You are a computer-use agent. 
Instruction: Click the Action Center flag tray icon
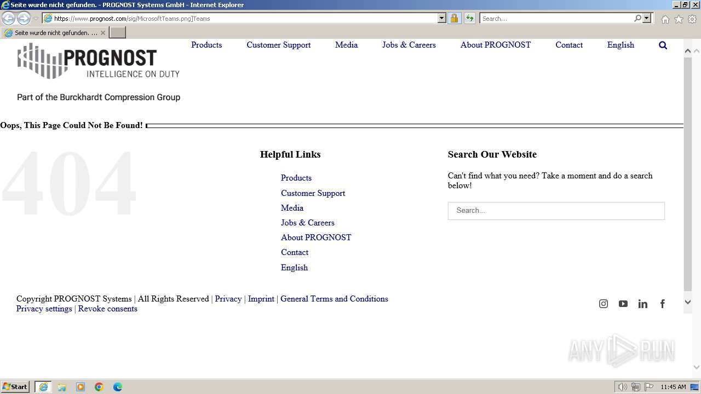click(x=649, y=387)
